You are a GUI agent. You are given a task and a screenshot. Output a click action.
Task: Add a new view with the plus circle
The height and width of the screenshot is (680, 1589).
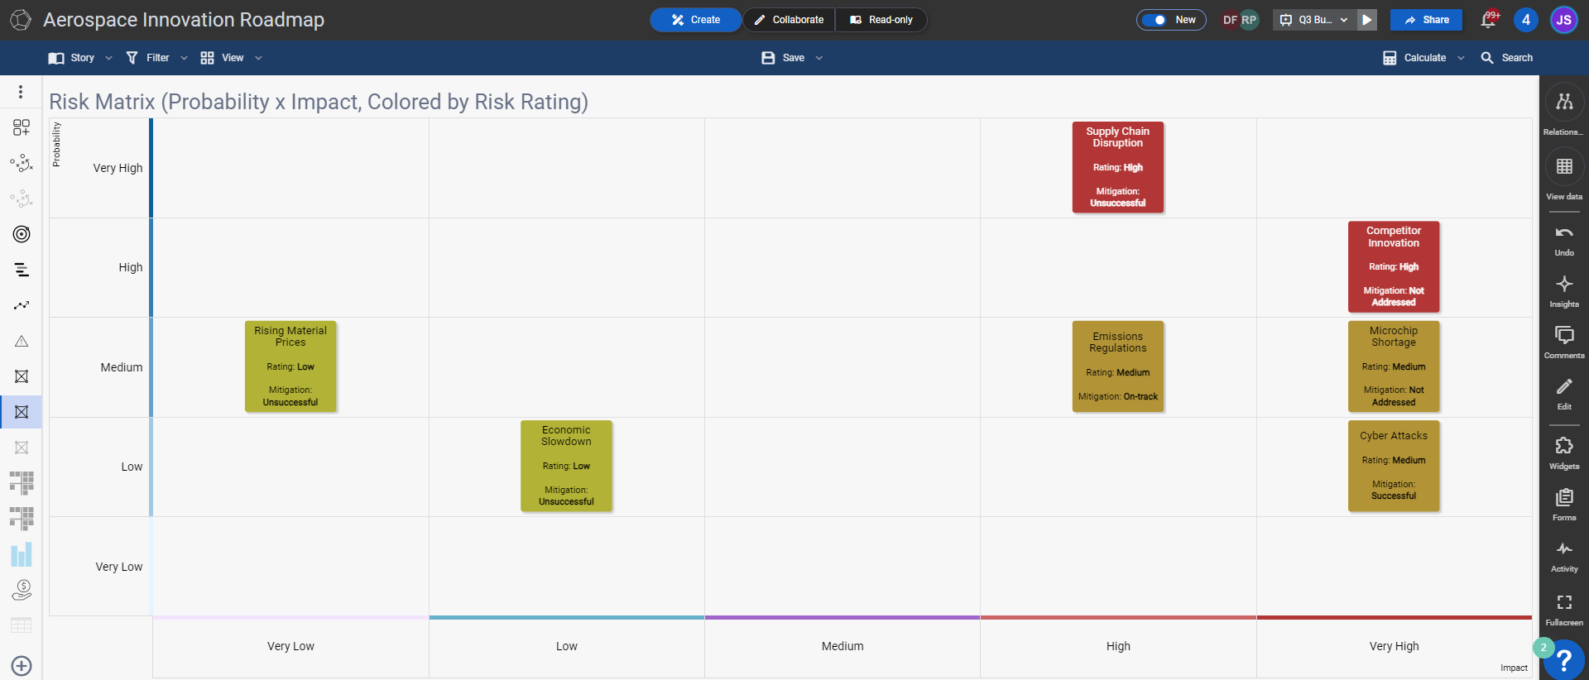[22, 666]
